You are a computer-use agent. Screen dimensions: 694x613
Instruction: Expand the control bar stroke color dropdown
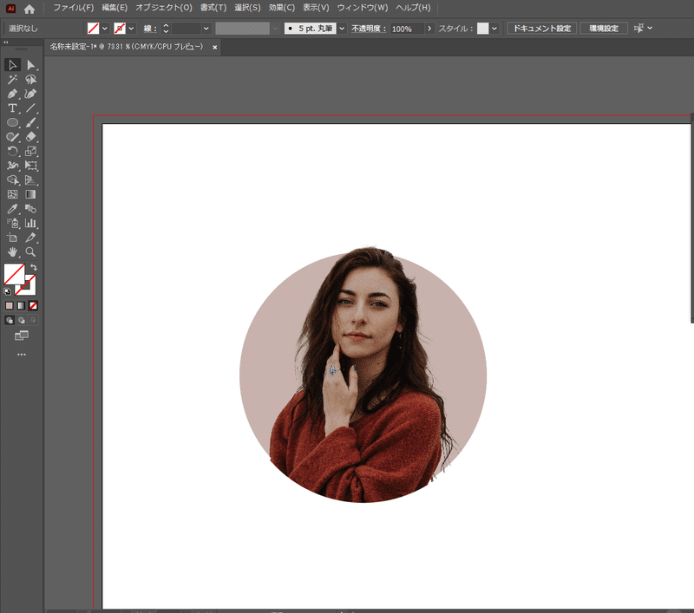132,29
